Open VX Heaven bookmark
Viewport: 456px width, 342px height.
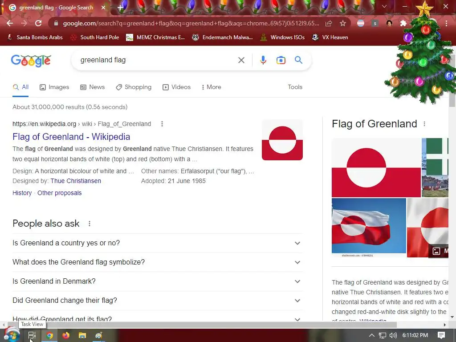[x=330, y=37]
